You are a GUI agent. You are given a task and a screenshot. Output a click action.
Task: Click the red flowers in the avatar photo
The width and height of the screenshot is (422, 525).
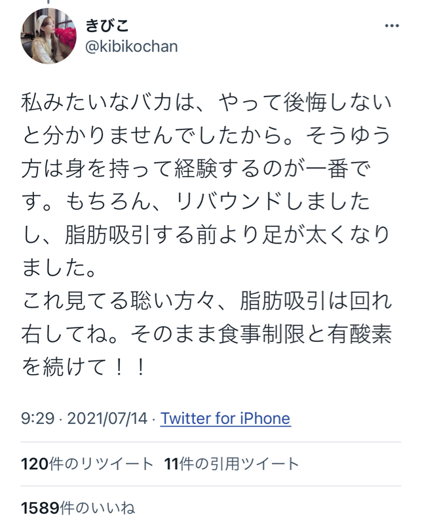click(66, 37)
